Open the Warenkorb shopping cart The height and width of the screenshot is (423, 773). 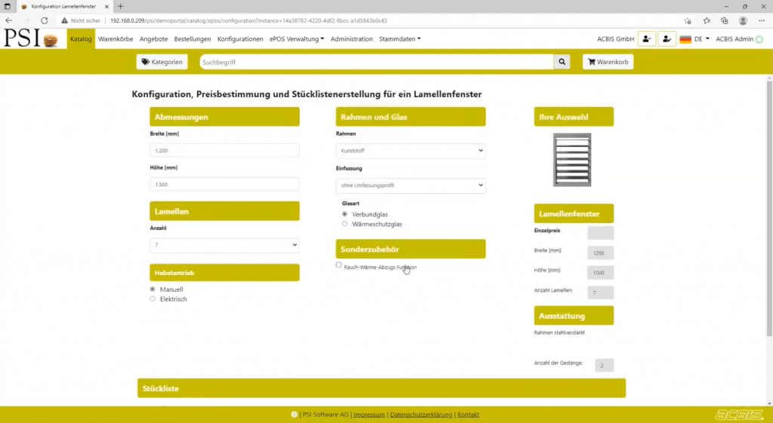pyautogui.click(x=608, y=62)
